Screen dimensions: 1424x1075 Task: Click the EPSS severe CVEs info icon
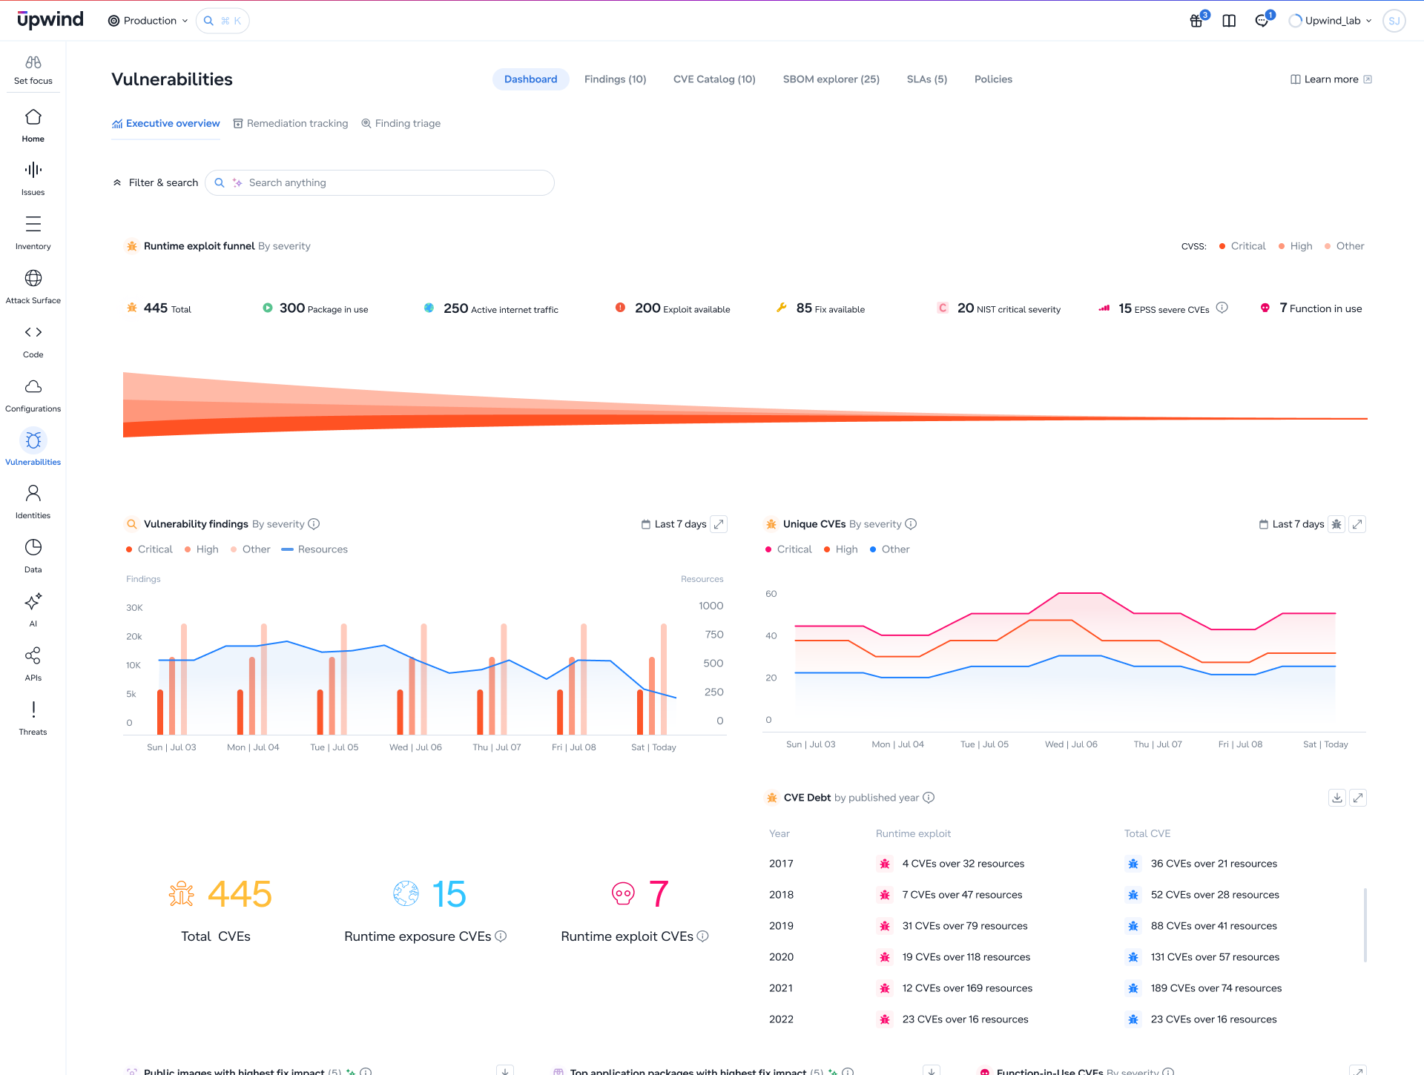click(1222, 308)
